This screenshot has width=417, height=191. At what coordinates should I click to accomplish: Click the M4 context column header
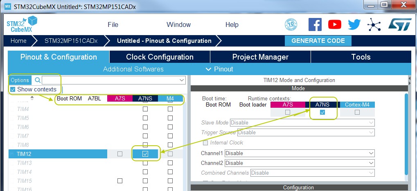pyautogui.click(x=170, y=98)
